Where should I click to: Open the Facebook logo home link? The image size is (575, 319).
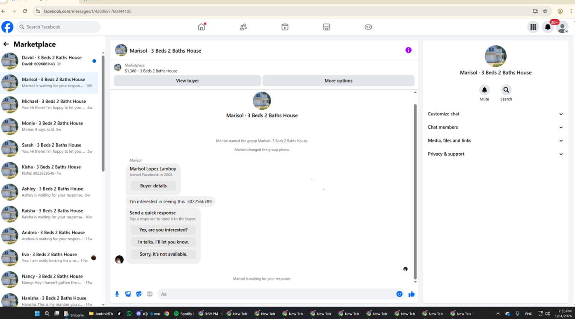pos(7,27)
